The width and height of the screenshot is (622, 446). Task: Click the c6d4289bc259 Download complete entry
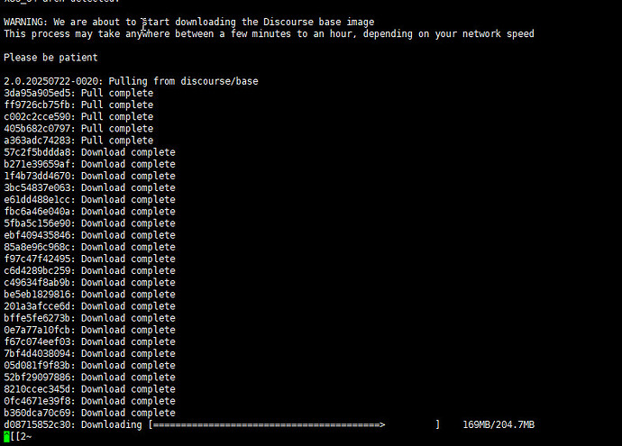pyautogui.click(x=89, y=271)
